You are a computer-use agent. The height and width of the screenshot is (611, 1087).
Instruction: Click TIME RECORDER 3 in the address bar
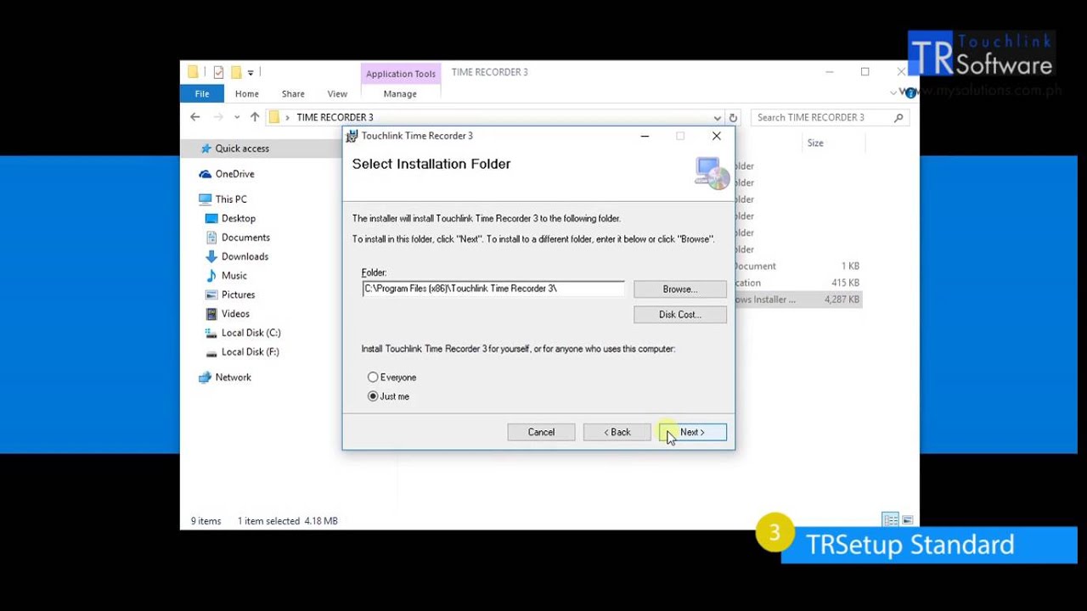pyautogui.click(x=335, y=118)
